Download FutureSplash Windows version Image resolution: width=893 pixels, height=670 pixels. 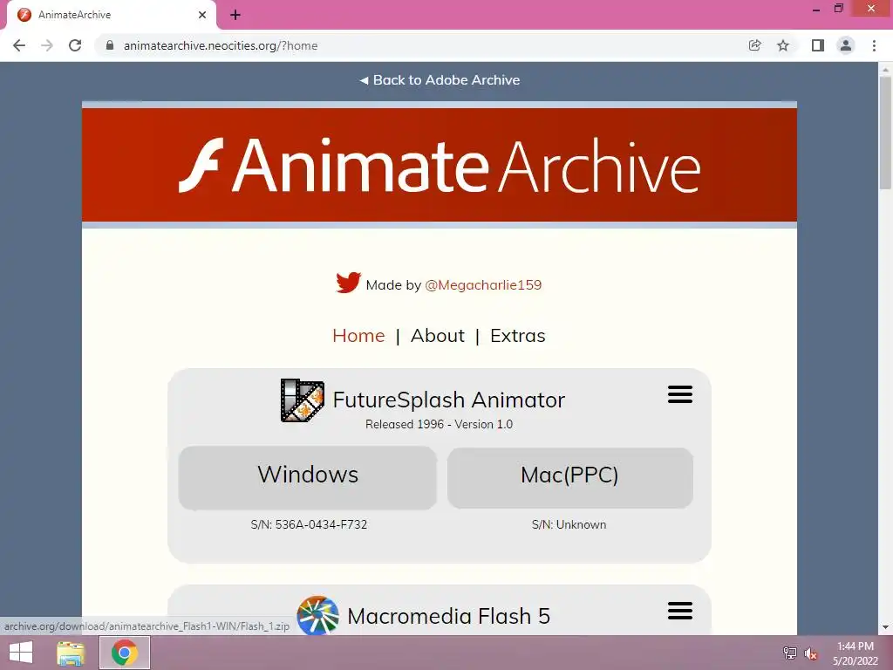point(308,477)
